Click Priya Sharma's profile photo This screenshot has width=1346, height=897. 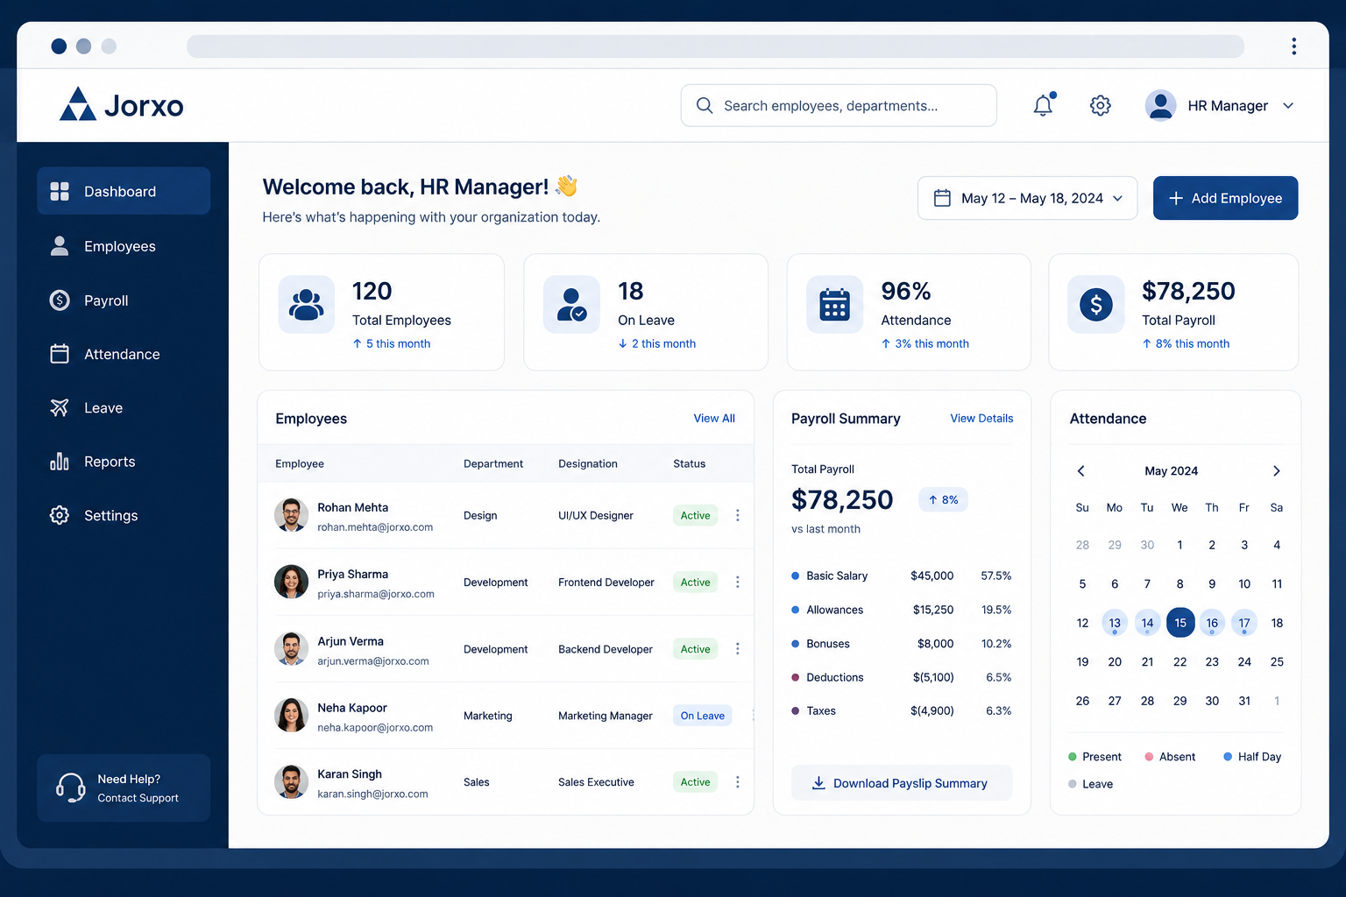click(291, 582)
